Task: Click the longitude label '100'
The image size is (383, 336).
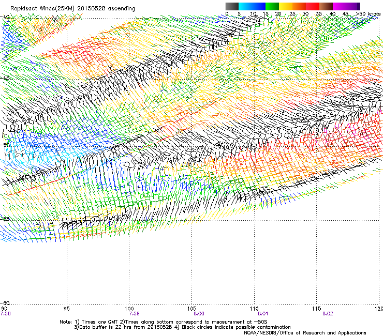Action: (x=129, y=309)
